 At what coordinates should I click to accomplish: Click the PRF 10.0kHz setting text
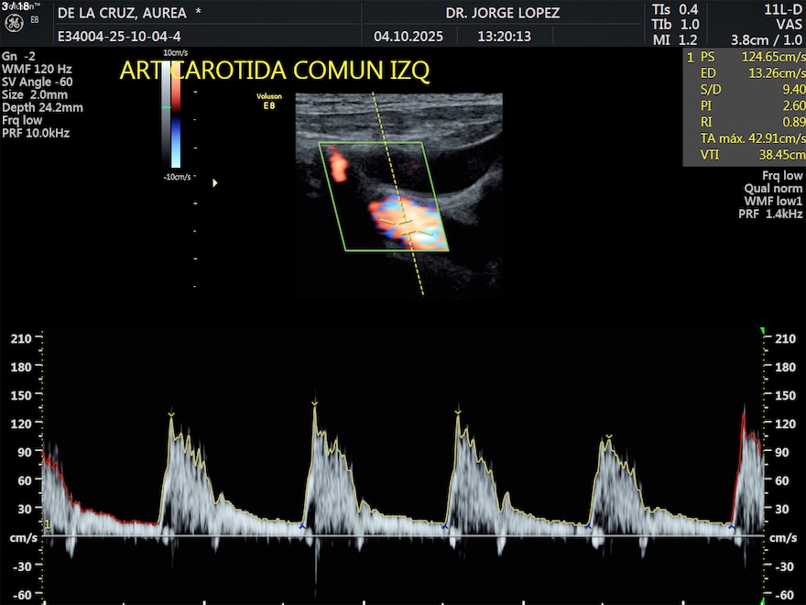(36, 133)
